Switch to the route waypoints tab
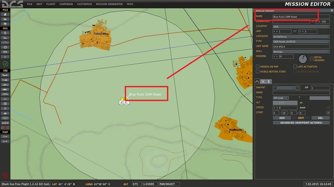 pos(257,82)
